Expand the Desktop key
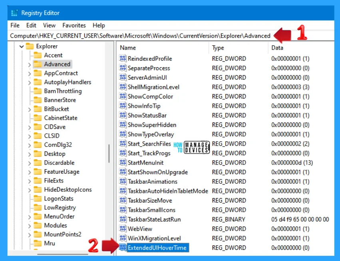Viewport: 340px width, 261px height. [x=30, y=154]
